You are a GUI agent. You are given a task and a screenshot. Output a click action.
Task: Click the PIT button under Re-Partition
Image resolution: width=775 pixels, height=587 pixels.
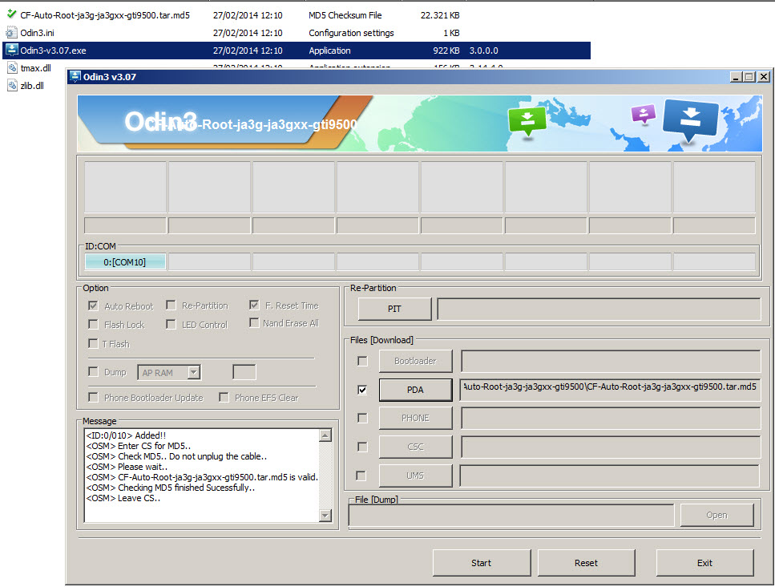(x=394, y=309)
